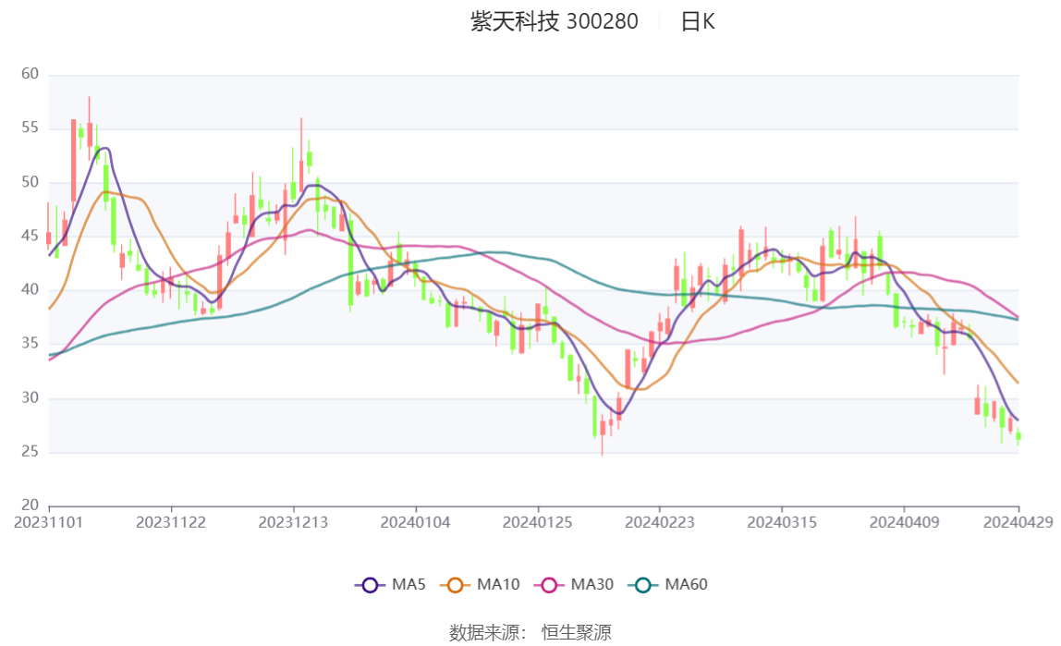
Task: Select the 20231101 date on the x-axis
Action: click(x=49, y=523)
